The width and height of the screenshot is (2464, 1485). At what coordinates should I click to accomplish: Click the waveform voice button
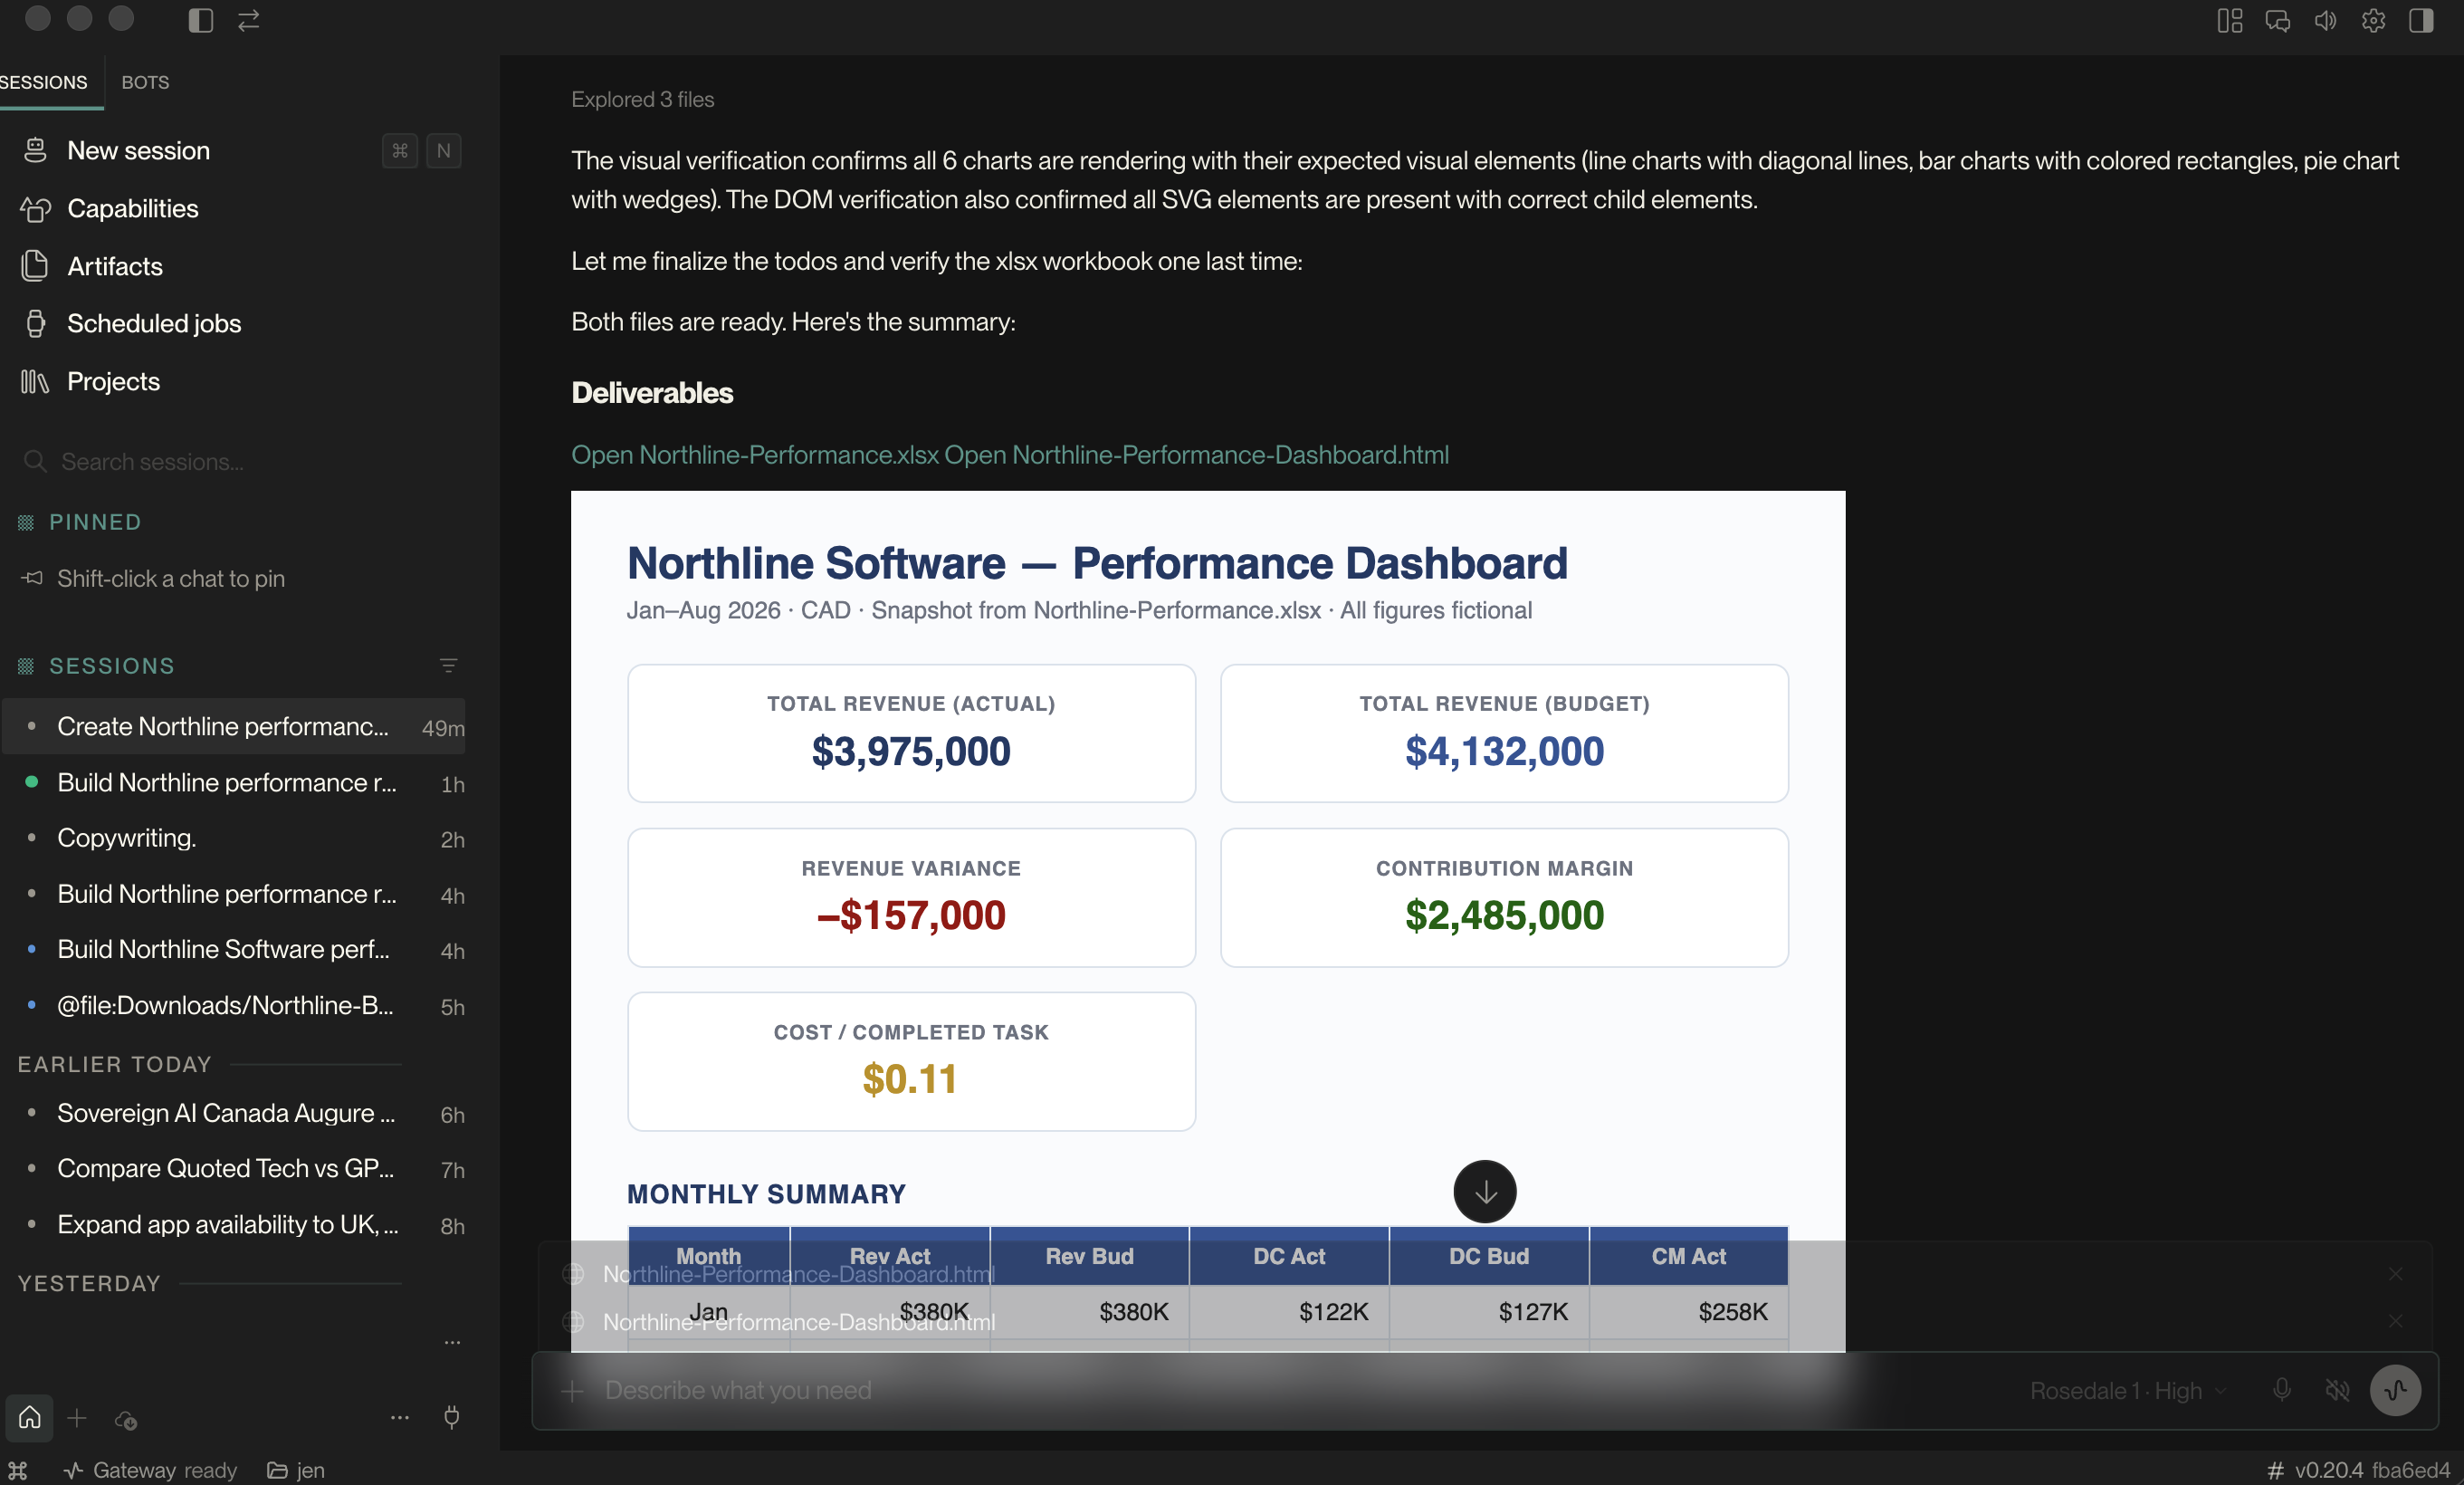(2396, 1390)
